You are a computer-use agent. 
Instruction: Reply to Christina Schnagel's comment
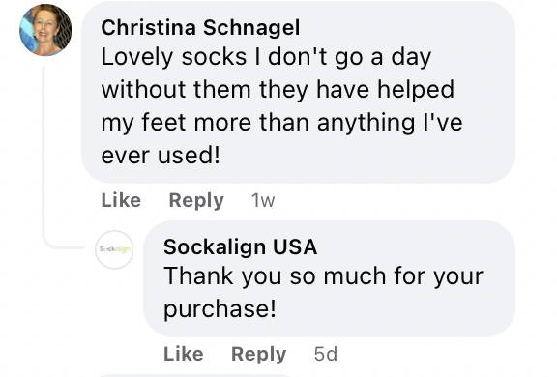pos(196,200)
